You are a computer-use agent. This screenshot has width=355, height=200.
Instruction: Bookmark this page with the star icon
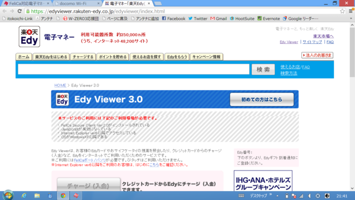pos(342,11)
